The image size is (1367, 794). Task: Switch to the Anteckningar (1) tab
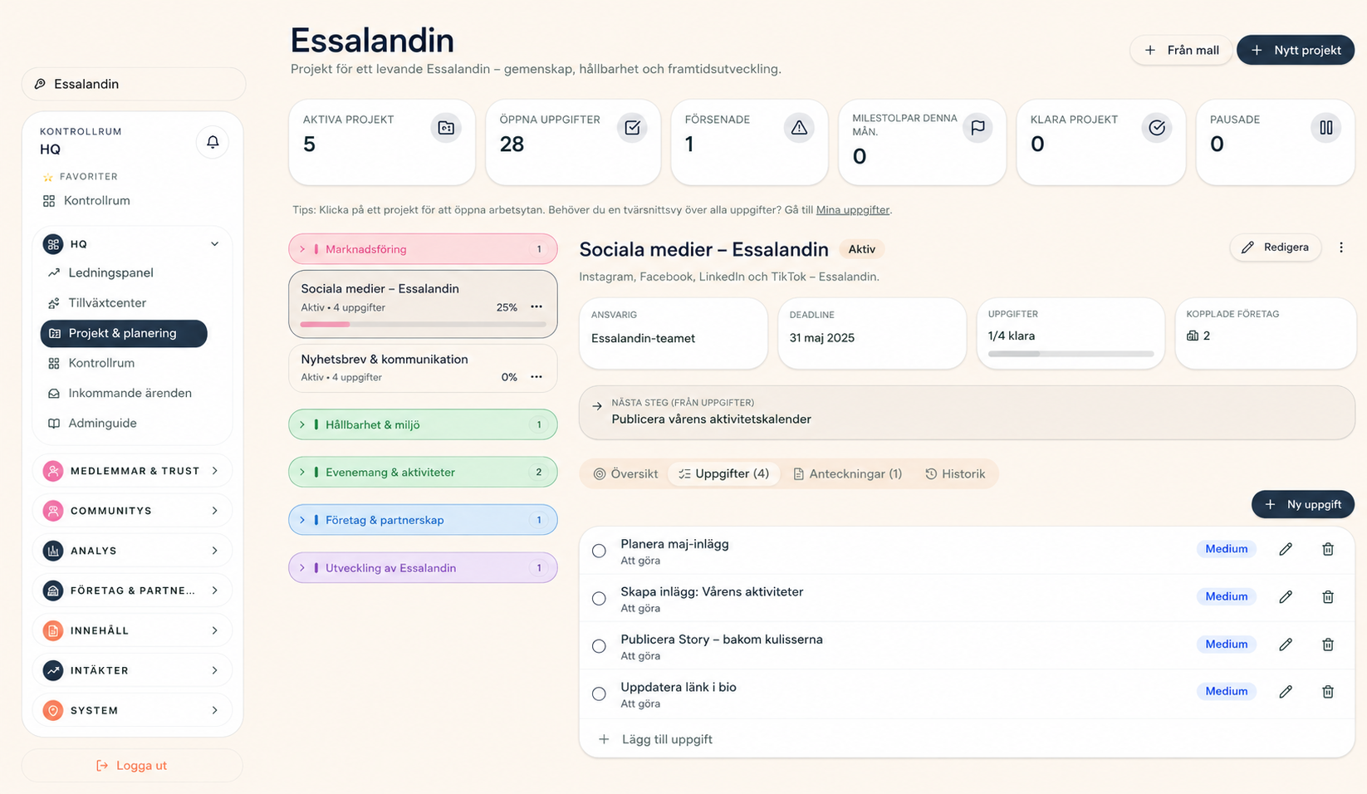coord(847,473)
